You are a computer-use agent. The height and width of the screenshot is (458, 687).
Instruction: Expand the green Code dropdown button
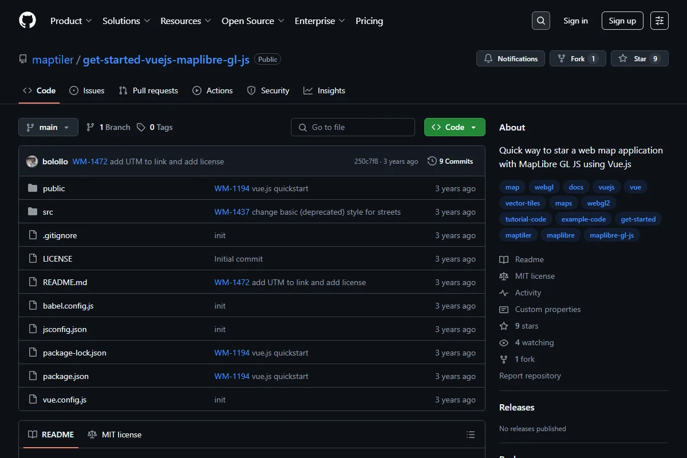[x=455, y=127]
